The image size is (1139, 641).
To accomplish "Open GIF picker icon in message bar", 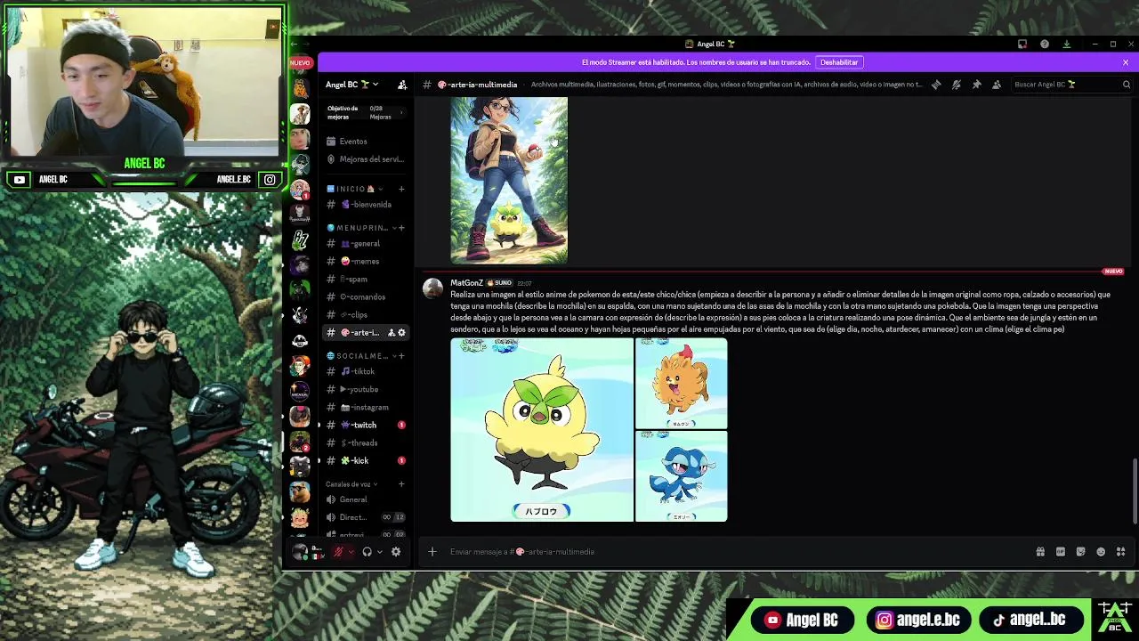I will pos(1061,552).
